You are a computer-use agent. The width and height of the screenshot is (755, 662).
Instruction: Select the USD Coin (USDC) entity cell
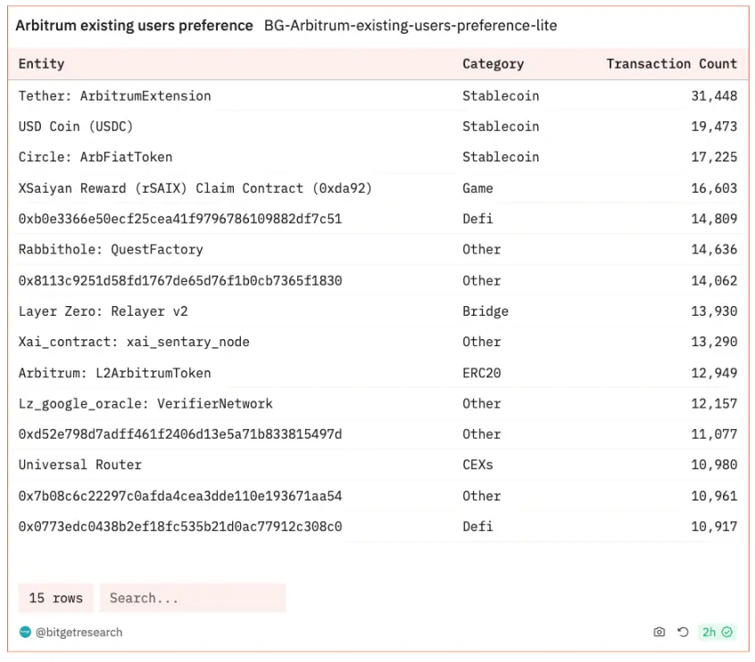(x=76, y=127)
